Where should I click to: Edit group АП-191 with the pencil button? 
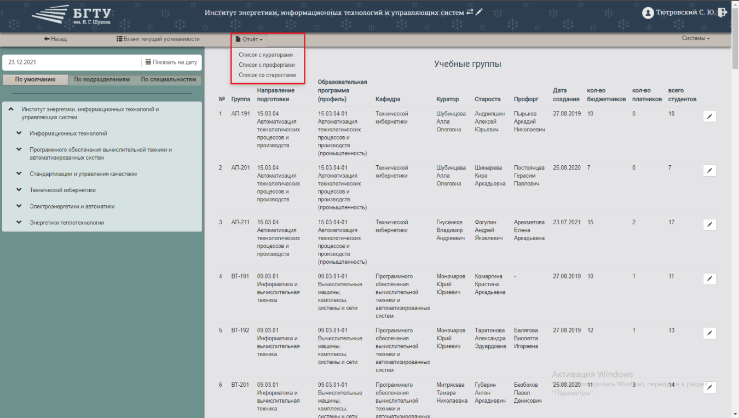tap(709, 116)
